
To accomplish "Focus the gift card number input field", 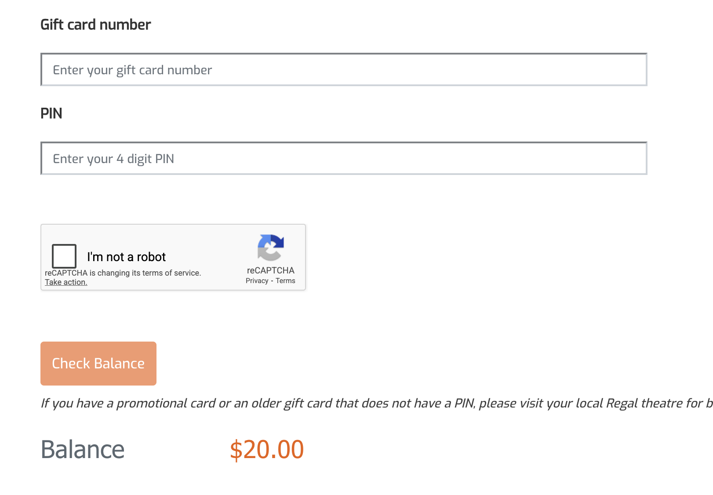I will click(x=343, y=70).
